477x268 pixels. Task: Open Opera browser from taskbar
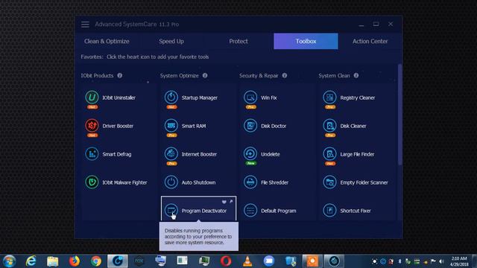226,261
